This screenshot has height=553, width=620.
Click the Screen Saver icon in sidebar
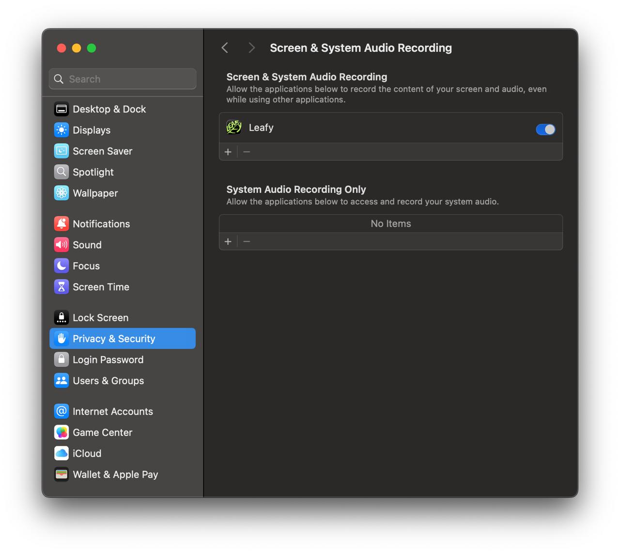(62, 151)
